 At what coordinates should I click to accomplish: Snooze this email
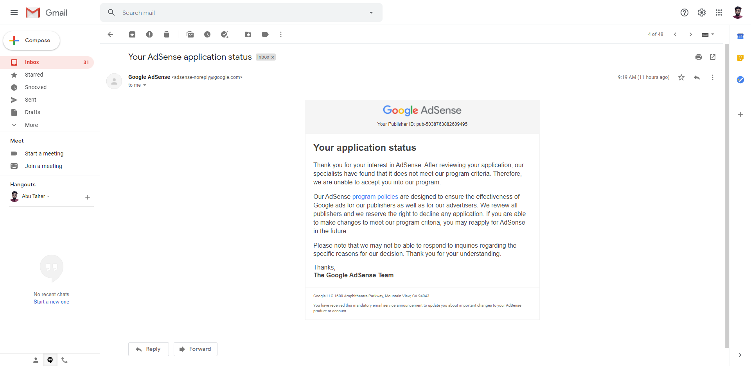(x=207, y=34)
